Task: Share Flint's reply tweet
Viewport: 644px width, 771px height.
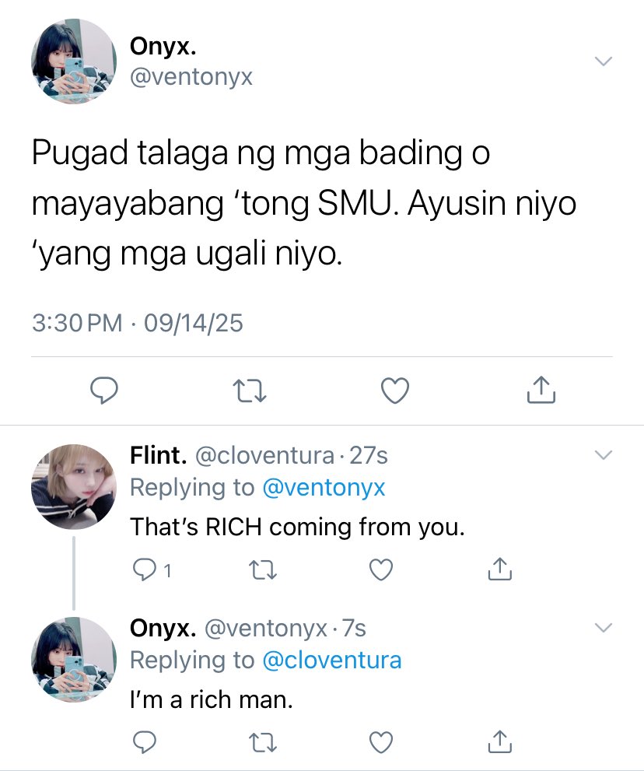Action: coord(499,569)
